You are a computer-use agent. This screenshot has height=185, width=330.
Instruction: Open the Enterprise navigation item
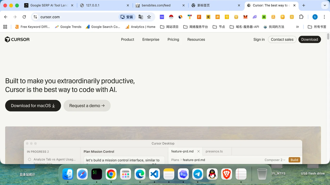pyautogui.click(x=151, y=40)
